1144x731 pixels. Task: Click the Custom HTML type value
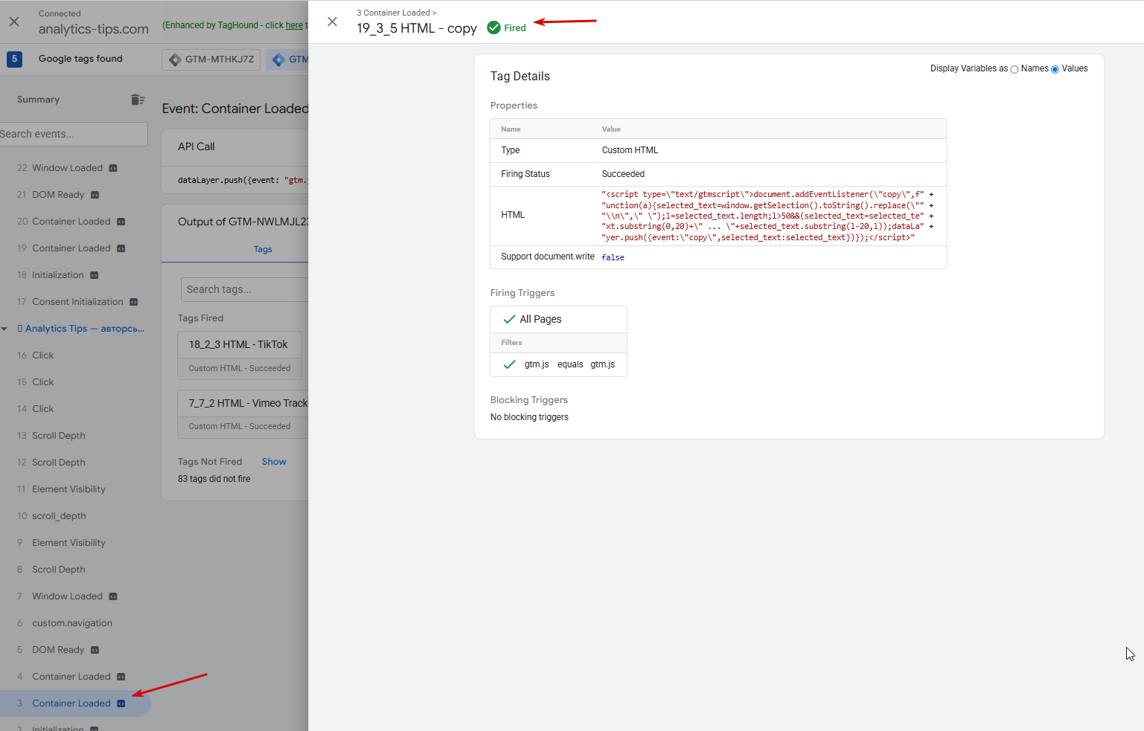630,150
